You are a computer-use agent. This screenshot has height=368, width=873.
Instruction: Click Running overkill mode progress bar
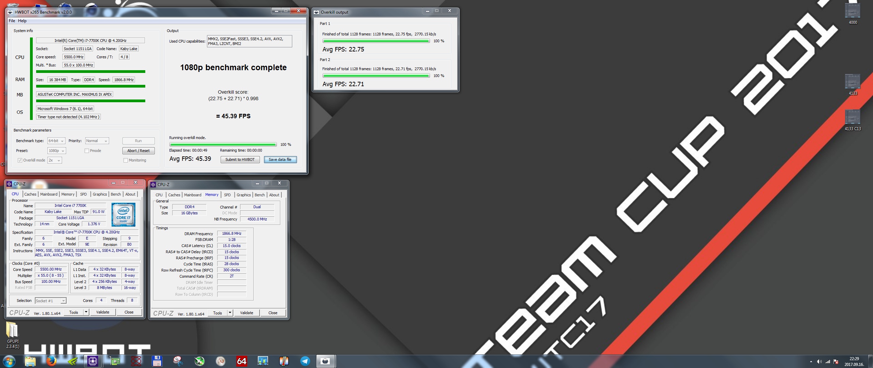pos(223,144)
